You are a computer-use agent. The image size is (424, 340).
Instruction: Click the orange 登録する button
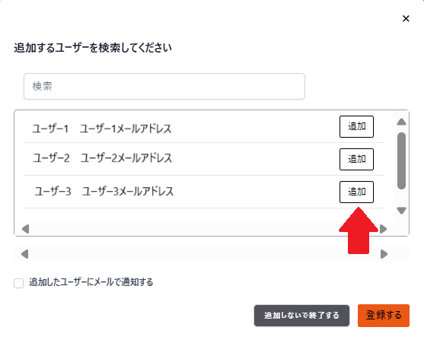click(x=384, y=316)
